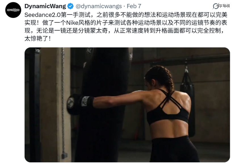Open the DynamicWang round black profile avatar
The image size is (235, 166).
[x=13, y=10]
